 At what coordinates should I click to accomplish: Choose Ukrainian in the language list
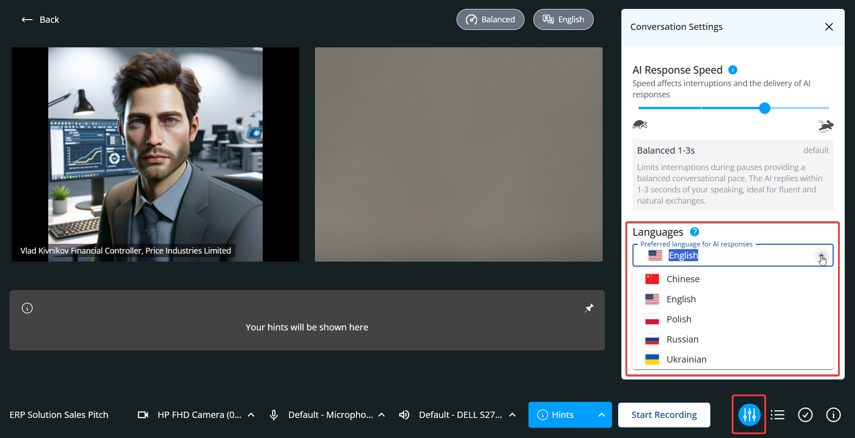[686, 359]
